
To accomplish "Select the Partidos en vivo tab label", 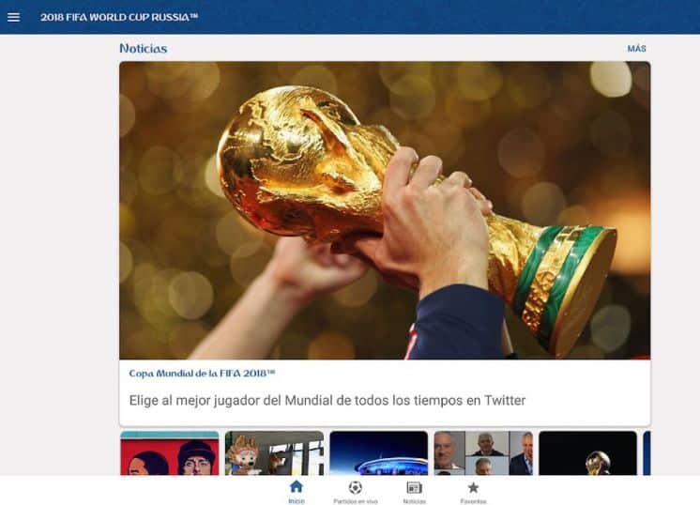I will click(x=356, y=501).
